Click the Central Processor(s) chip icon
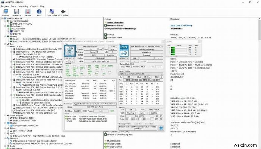The image size is (261, 149). coord(8,21)
